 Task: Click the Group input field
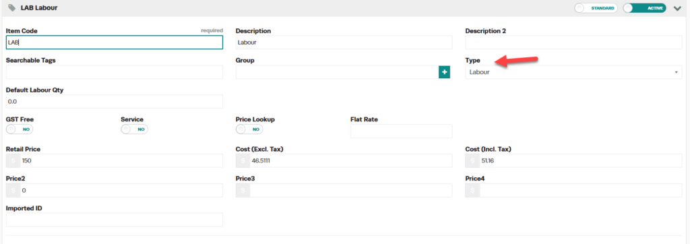337,72
